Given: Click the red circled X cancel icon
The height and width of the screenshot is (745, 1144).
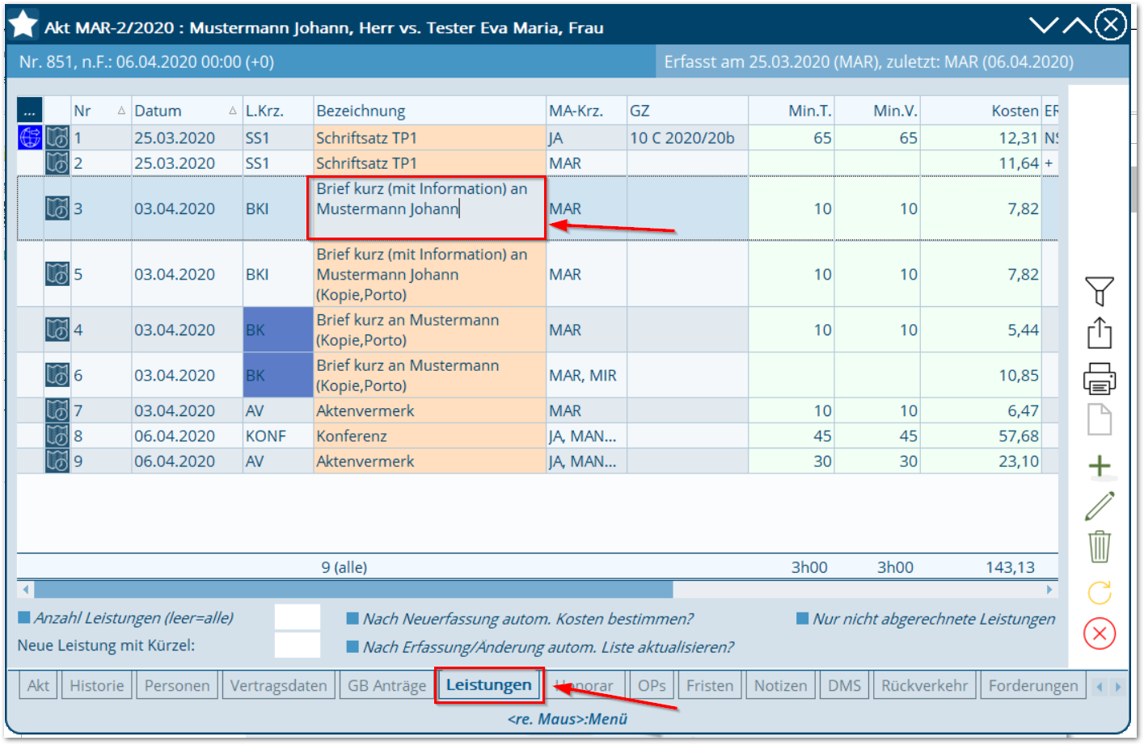Looking at the screenshot, I should 1100,633.
